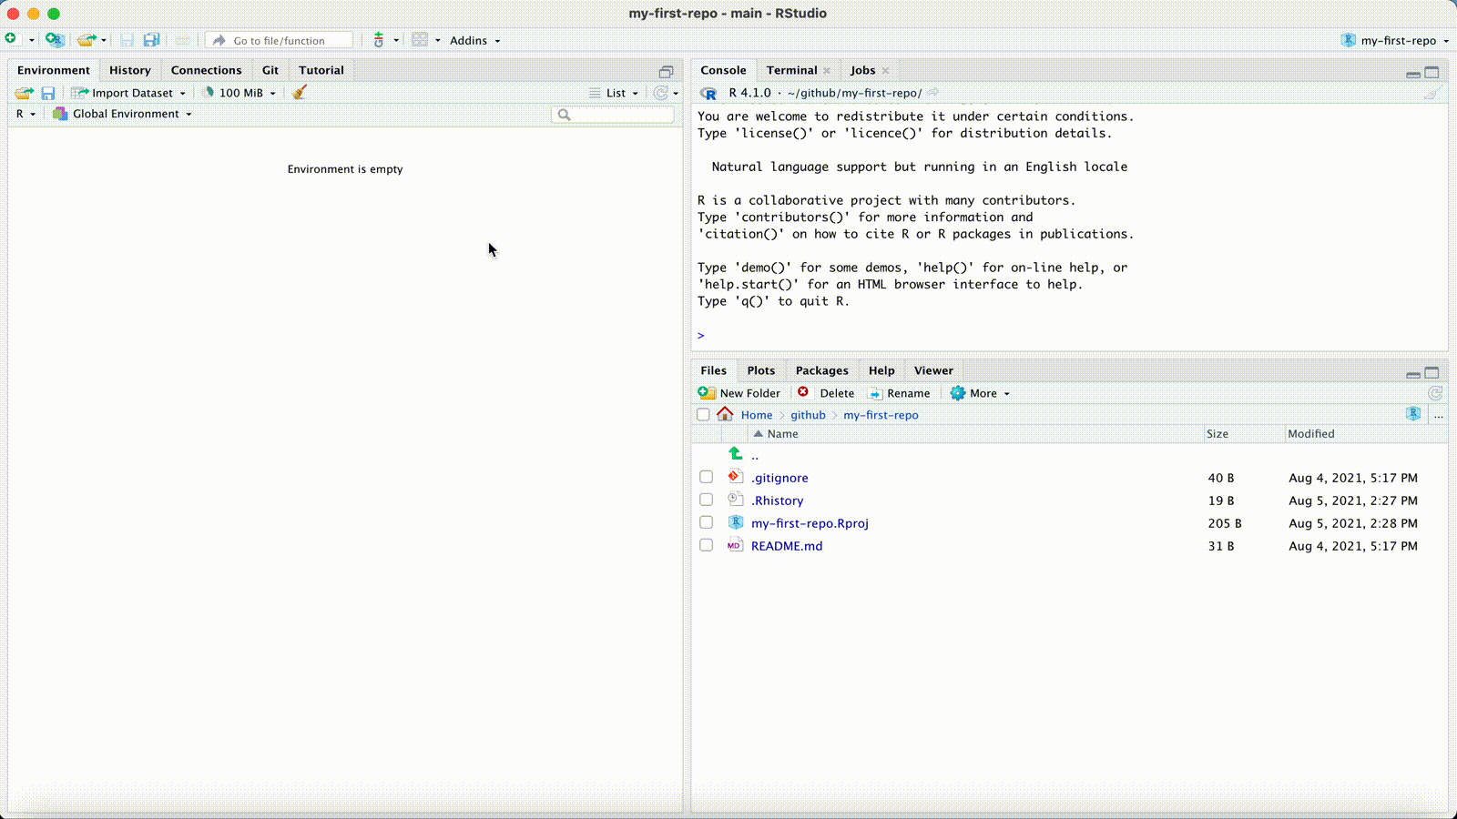Tick the README.md checkbox
The width and height of the screenshot is (1457, 819).
coord(706,545)
